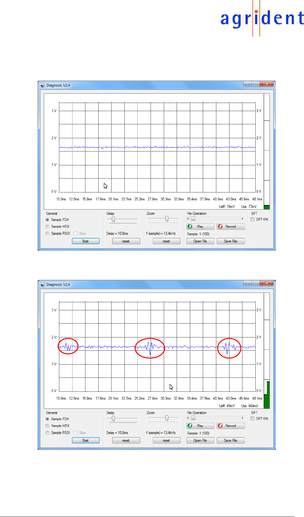Tick the Slow checkbox in lower Diagnosis window
Screen dimensions: 304x517
[75, 433]
